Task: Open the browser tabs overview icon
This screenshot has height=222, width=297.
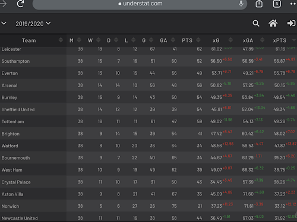Action: coord(277,4)
